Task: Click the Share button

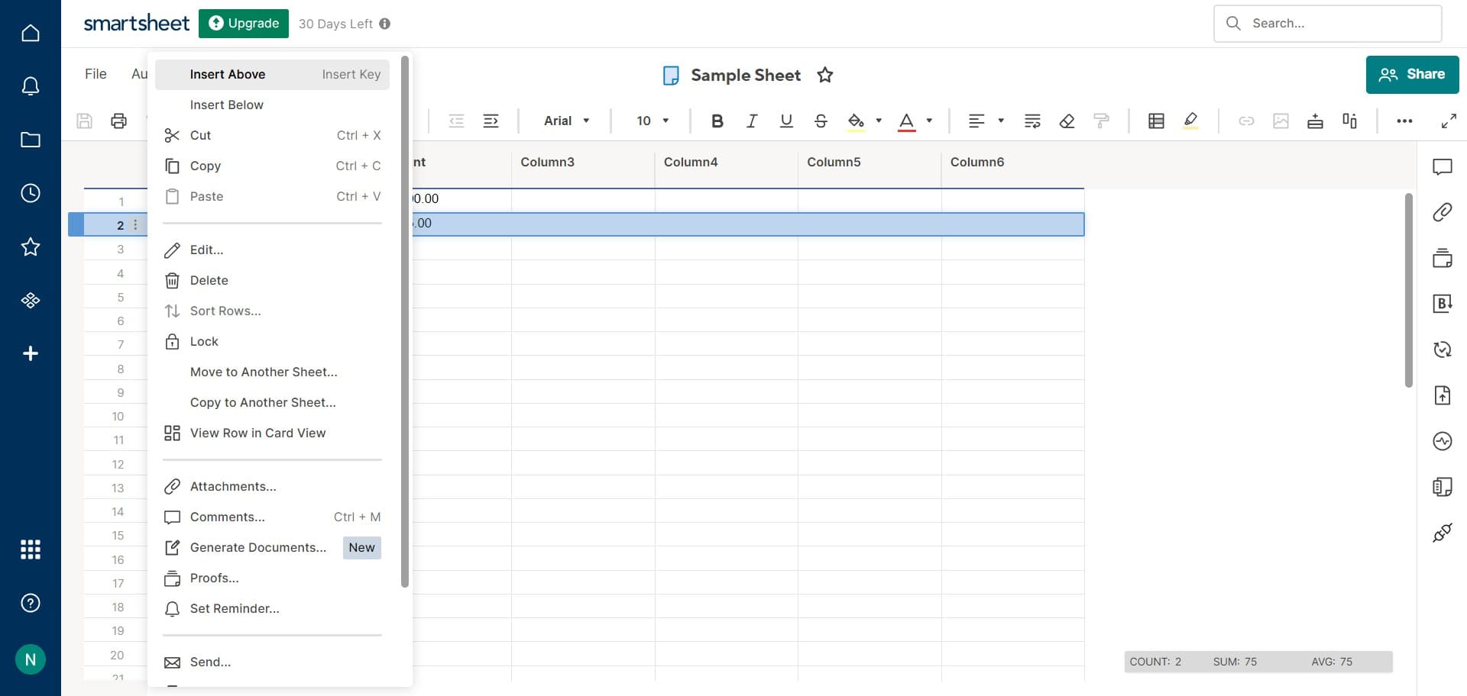Action: [1412, 74]
